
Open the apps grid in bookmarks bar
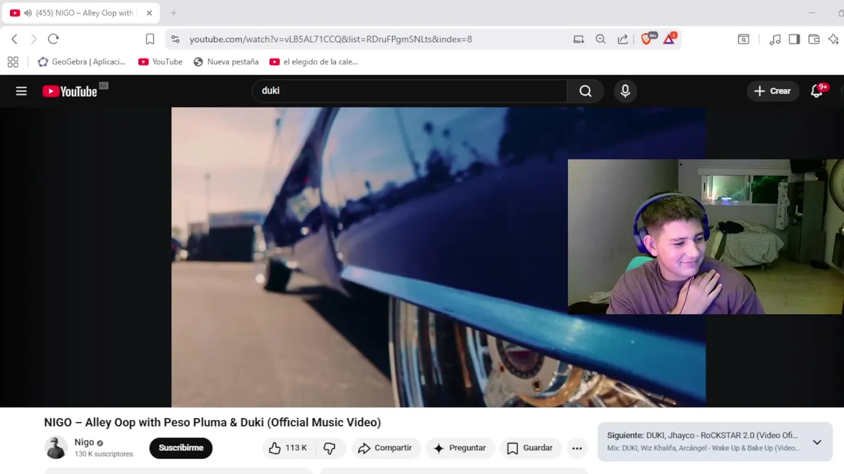point(13,62)
